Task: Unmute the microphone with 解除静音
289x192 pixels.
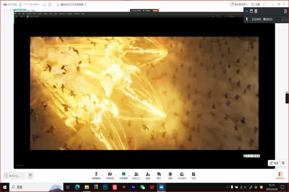Action: (x=96, y=175)
